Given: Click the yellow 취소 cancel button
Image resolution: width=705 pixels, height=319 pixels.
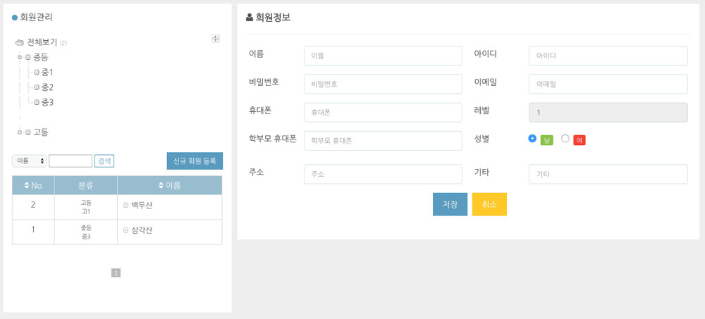Looking at the screenshot, I should pos(489,204).
